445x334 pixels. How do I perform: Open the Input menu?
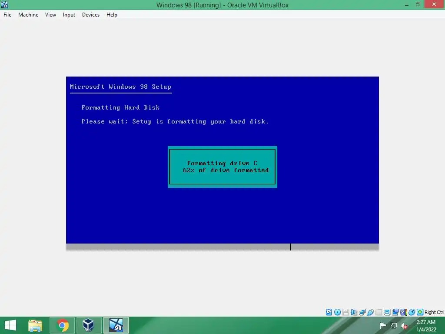tap(69, 15)
